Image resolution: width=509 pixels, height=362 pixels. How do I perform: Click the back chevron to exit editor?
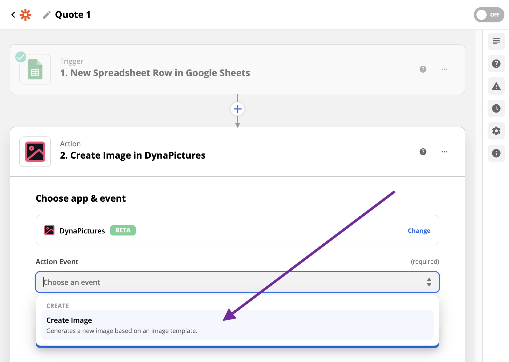click(13, 15)
